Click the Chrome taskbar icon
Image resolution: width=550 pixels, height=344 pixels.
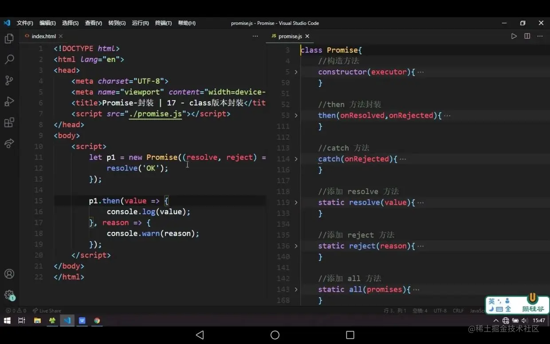tap(97, 320)
